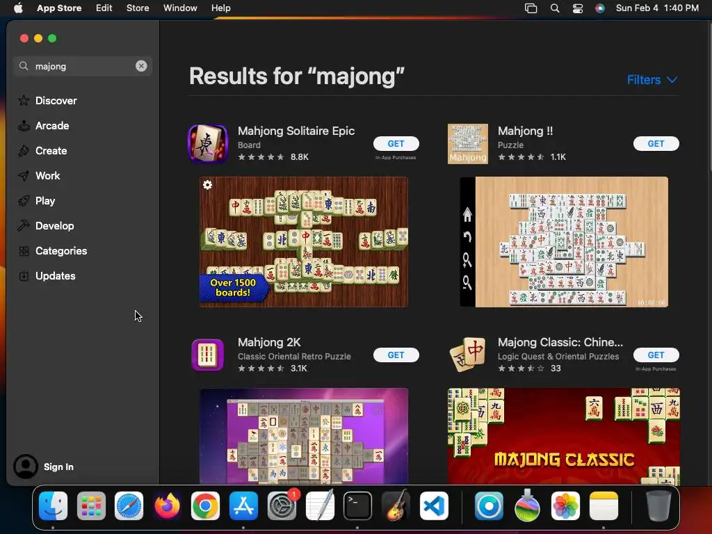Get Majong Classic: Chinese app
712x534 pixels.
(656, 355)
